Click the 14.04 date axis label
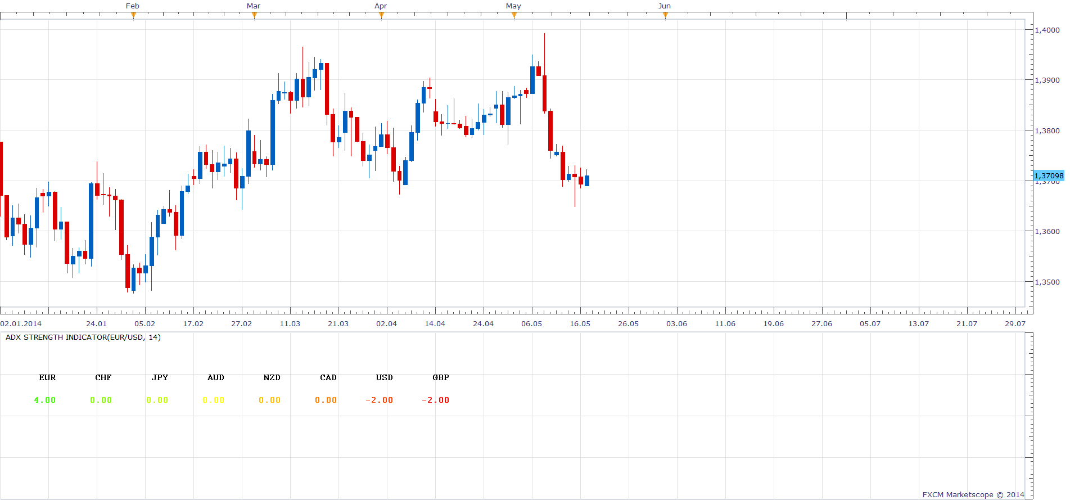1070x500 pixels. pyautogui.click(x=435, y=324)
